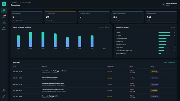Click the bar for week 07/09
The width and height of the screenshot is (180, 101).
[31, 39]
